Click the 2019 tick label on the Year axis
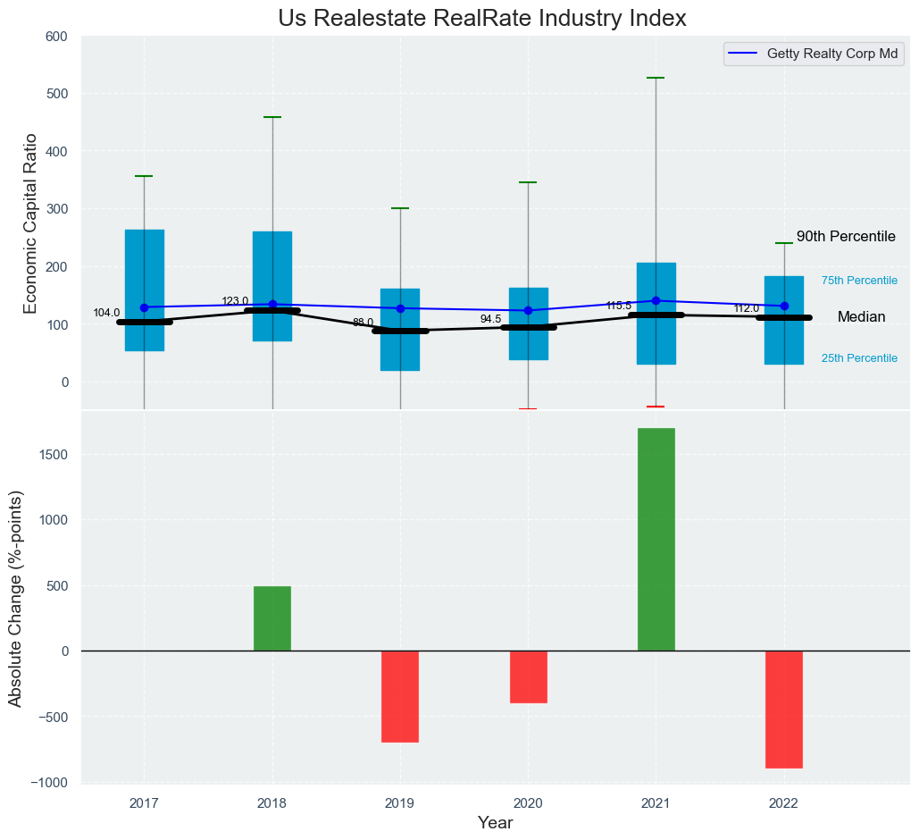919x840 pixels. [400, 803]
